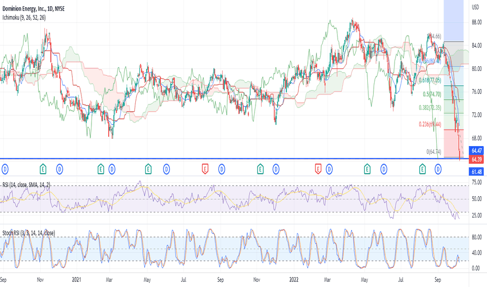This screenshot has height=287, width=487.
Task: Click the RSI 75.00 scale label
Action: point(477,183)
